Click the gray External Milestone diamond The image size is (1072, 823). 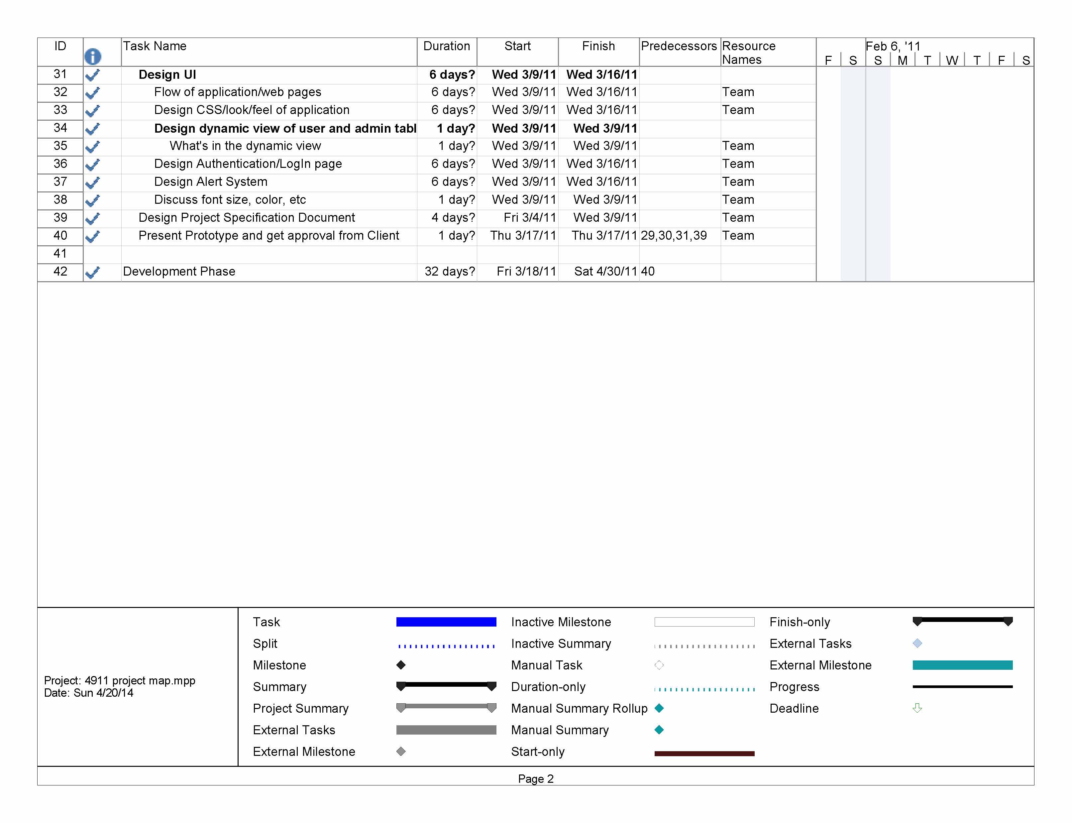click(401, 751)
